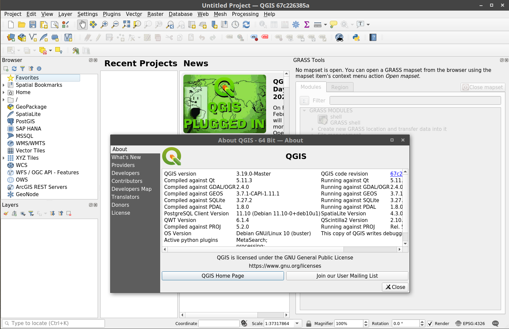
Task: Close the About dialog with Close button
Action: [x=395, y=287]
